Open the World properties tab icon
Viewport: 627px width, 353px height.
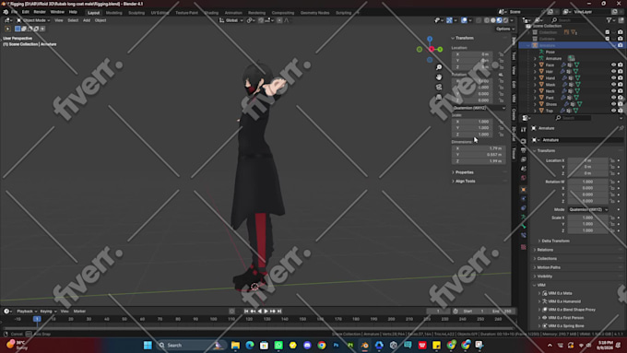pyautogui.click(x=524, y=178)
